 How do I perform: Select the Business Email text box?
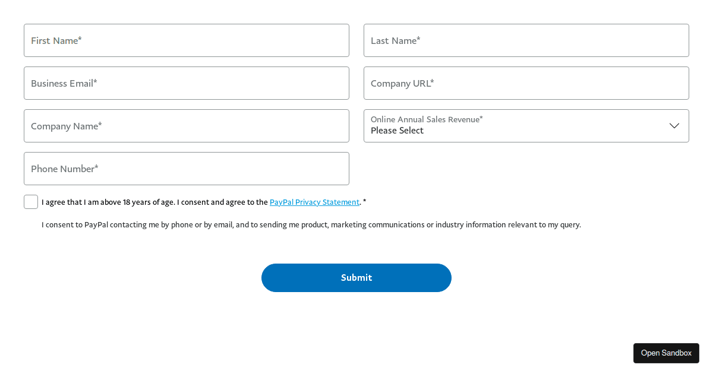pos(187,83)
